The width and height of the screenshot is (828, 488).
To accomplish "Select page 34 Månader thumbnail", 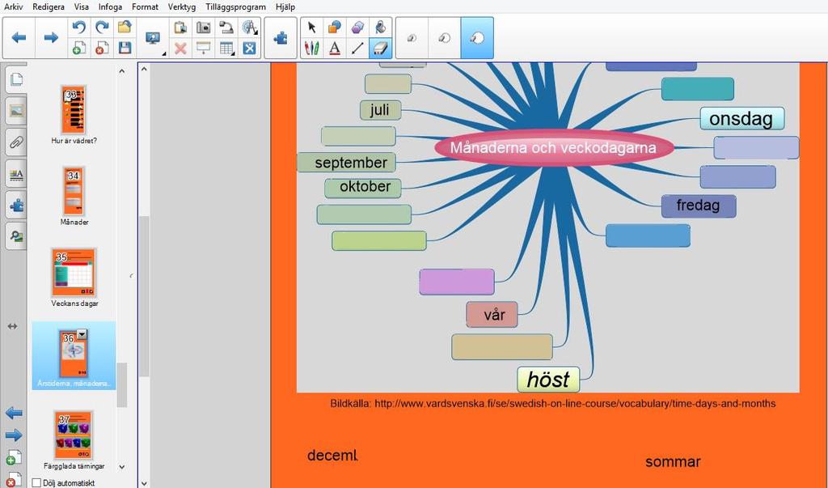I will click(x=74, y=191).
